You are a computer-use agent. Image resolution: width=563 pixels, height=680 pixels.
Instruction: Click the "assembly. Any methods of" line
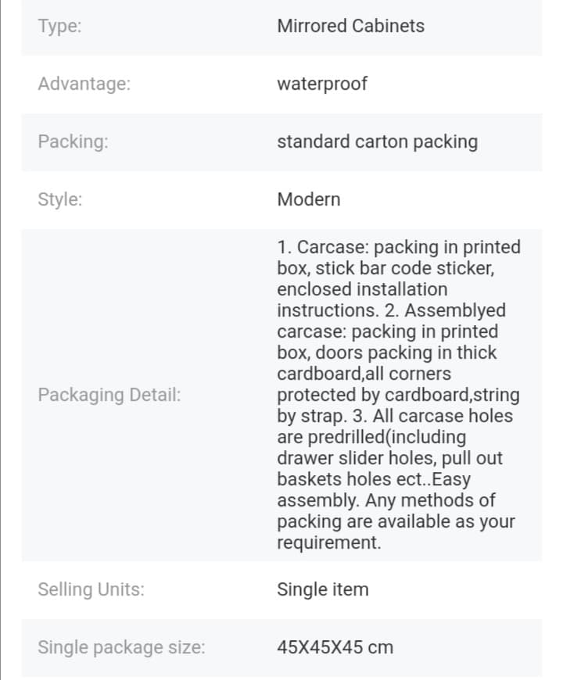pyautogui.click(x=386, y=500)
